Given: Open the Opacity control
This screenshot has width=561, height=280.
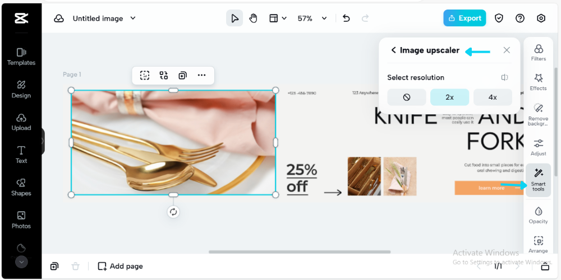Looking at the screenshot, I should (x=539, y=215).
